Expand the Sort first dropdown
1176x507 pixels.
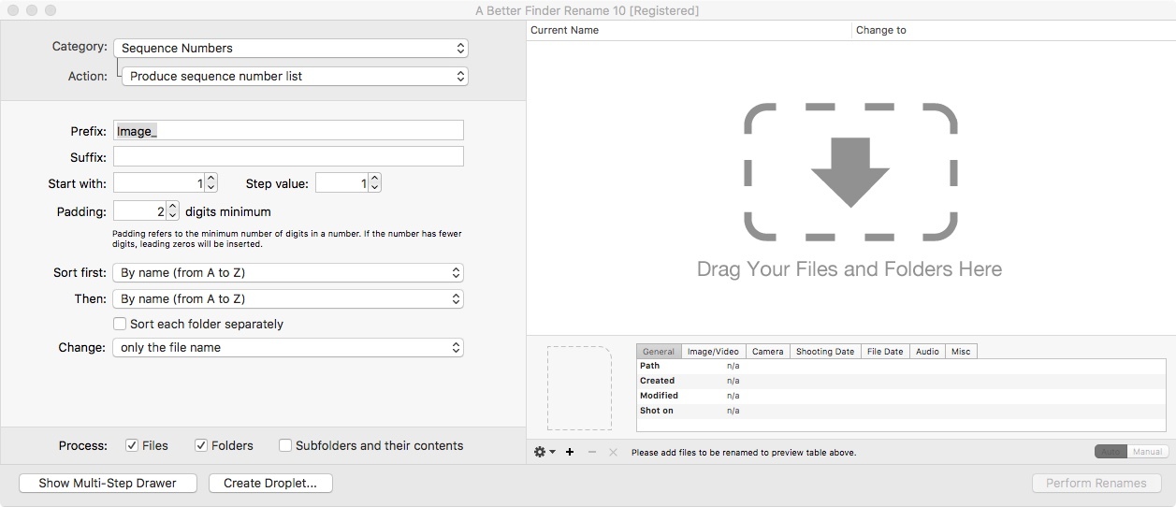pyautogui.click(x=289, y=273)
